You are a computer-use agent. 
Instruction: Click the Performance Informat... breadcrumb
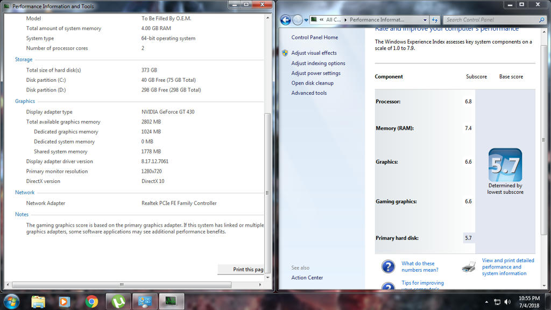click(x=377, y=20)
